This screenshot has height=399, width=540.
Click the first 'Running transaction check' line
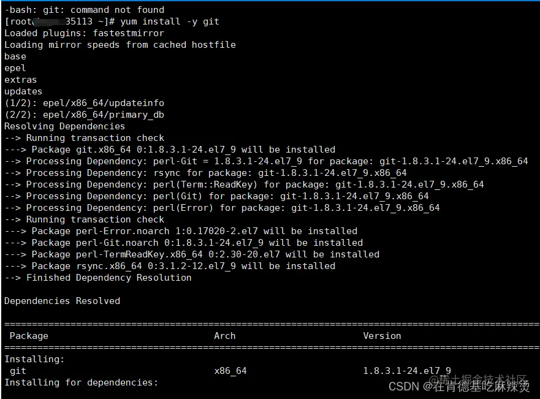click(85, 138)
